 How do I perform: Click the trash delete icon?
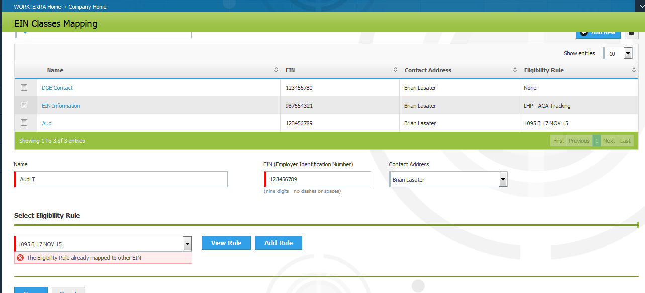pyautogui.click(x=631, y=33)
